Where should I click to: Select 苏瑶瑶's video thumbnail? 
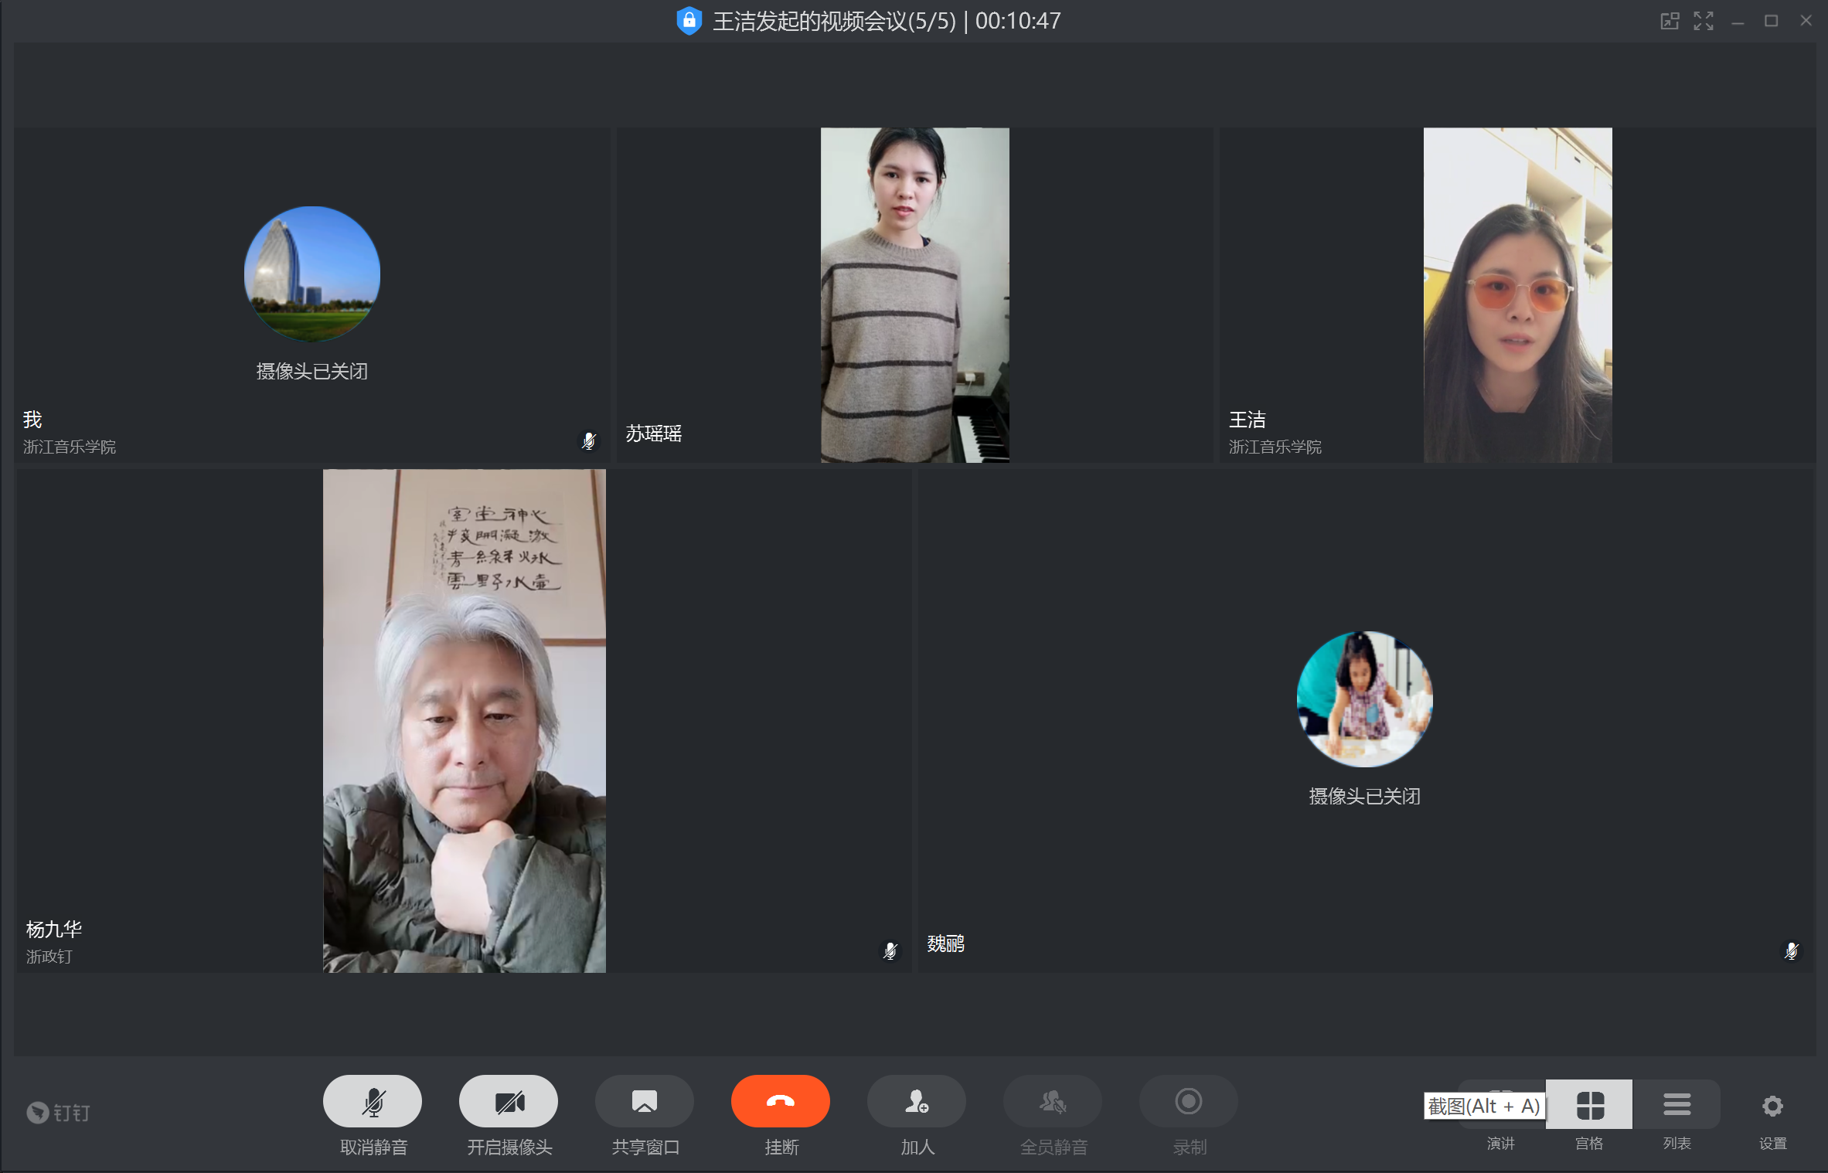914,295
